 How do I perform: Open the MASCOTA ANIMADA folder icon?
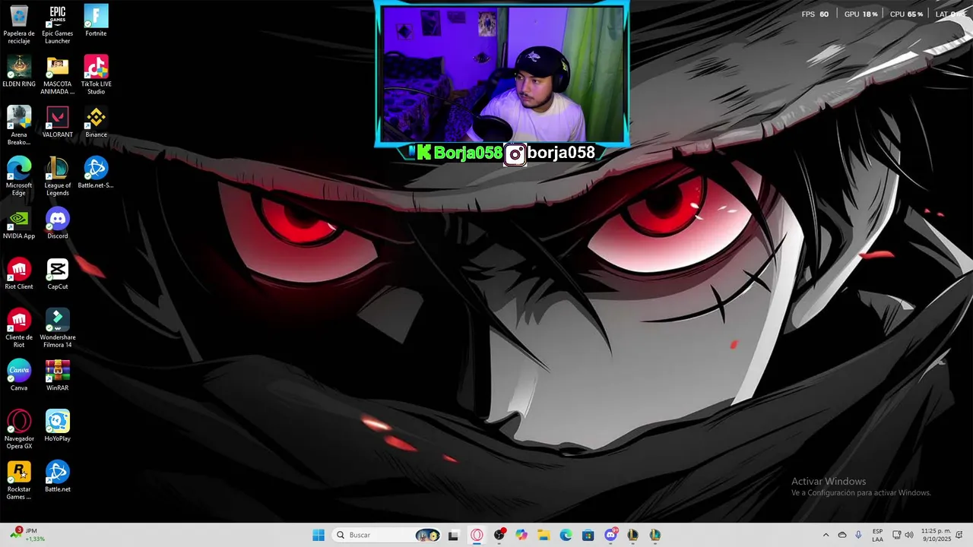pos(58,75)
